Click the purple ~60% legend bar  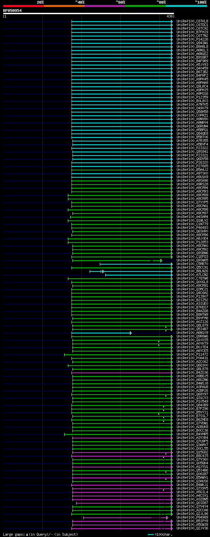[x=105, y=6]
